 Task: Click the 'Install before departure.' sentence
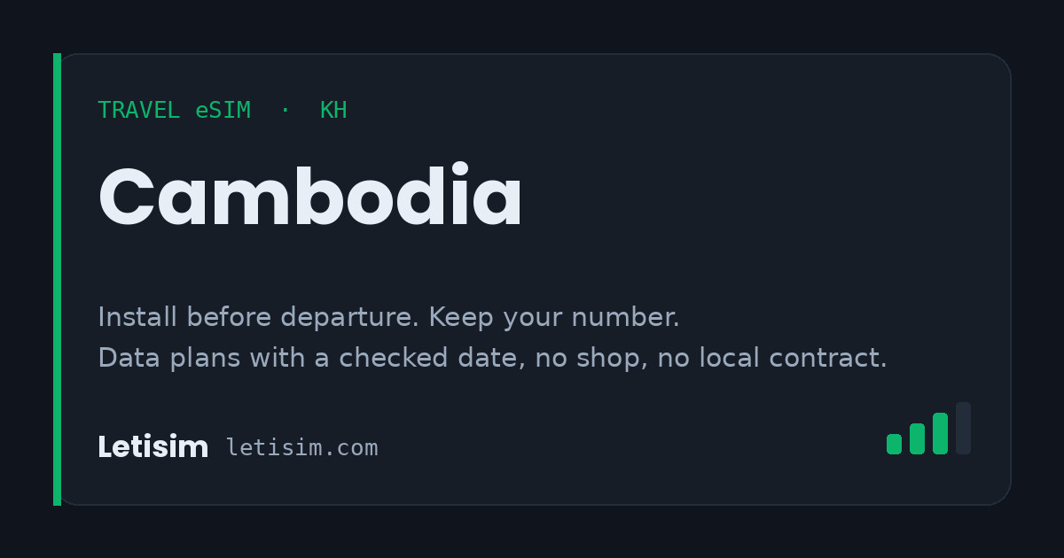(x=259, y=317)
